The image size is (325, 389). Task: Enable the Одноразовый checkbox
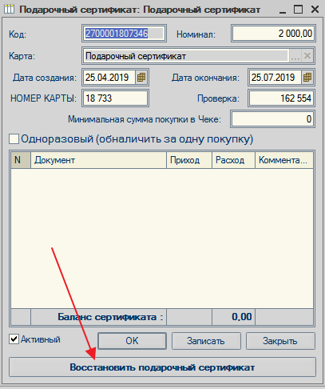[14, 139]
